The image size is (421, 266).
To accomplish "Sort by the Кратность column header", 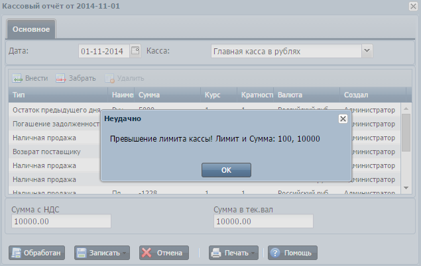I will click(x=255, y=95).
